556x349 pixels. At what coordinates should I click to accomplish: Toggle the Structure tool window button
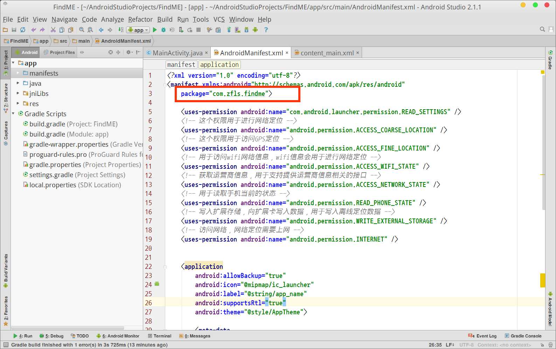(x=6, y=98)
